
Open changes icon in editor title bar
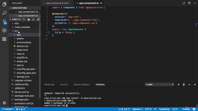184,3
